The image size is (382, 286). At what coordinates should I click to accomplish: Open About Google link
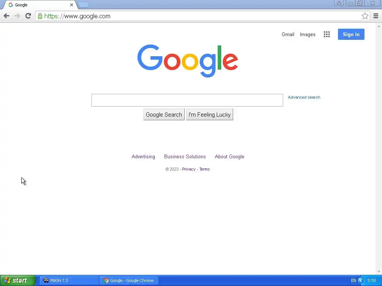click(x=229, y=157)
